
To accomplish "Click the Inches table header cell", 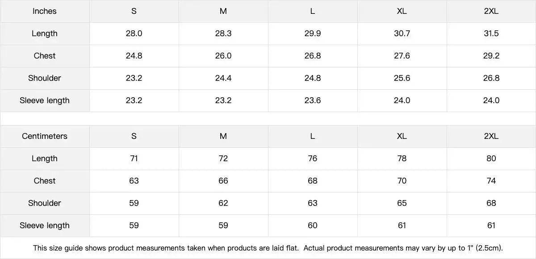I will 44,11.
